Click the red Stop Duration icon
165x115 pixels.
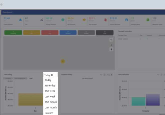click(105, 20)
